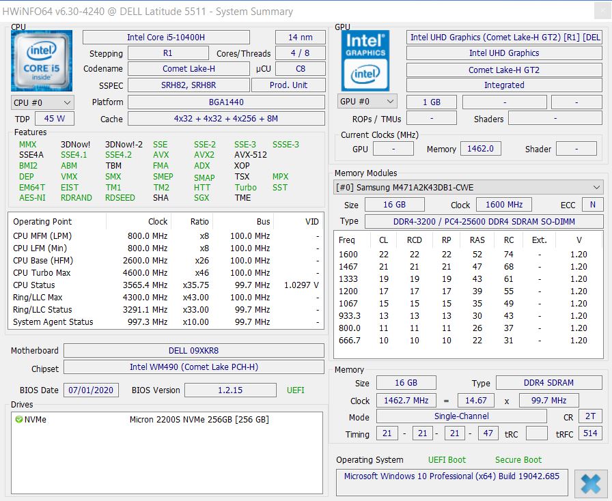Expand the Samsung M471A2K43DB1-CWE memory module dropdown

(468, 187)
